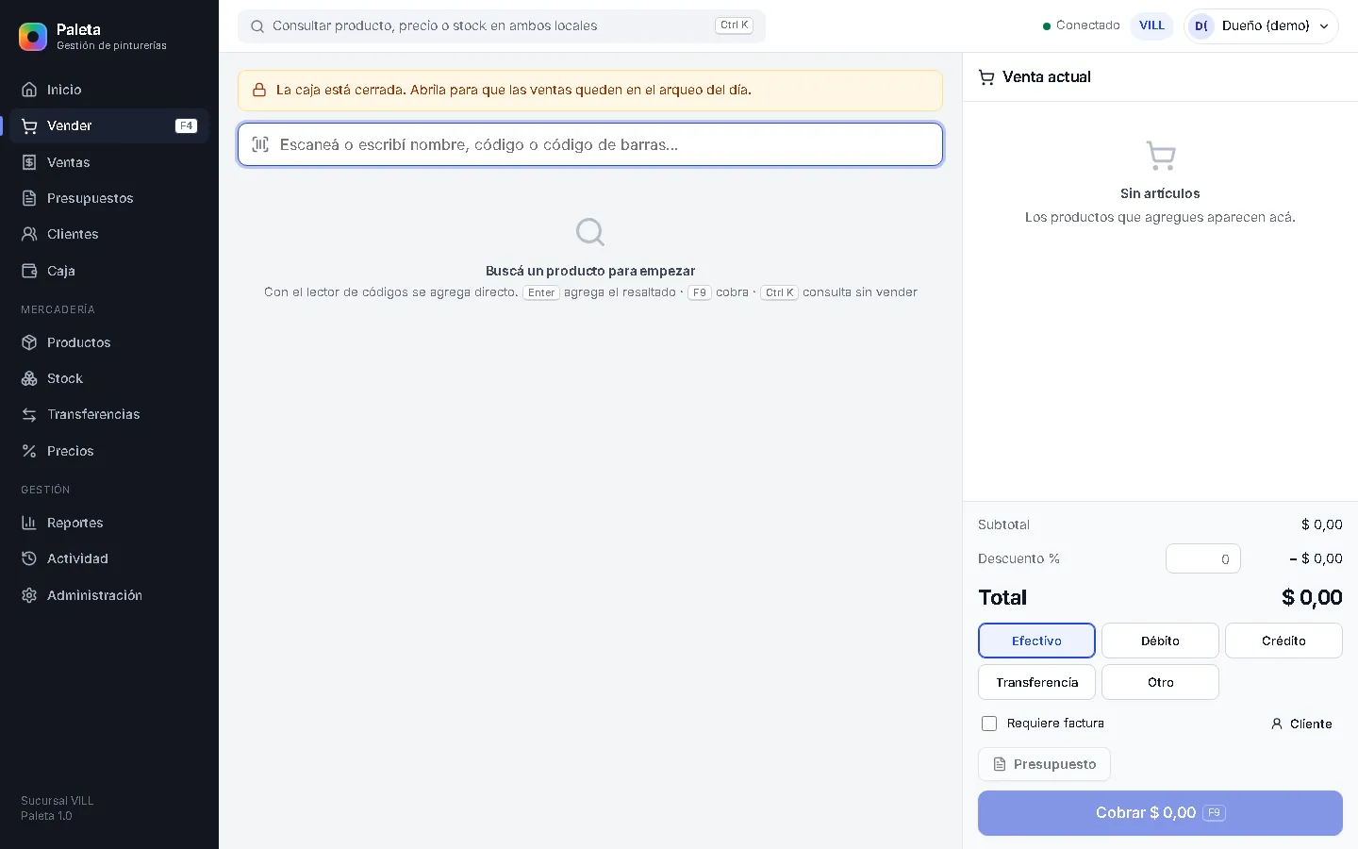Click the Sucursal VILL footer text
Screen dimensions: 1358x849
click(x=58, y=801)
